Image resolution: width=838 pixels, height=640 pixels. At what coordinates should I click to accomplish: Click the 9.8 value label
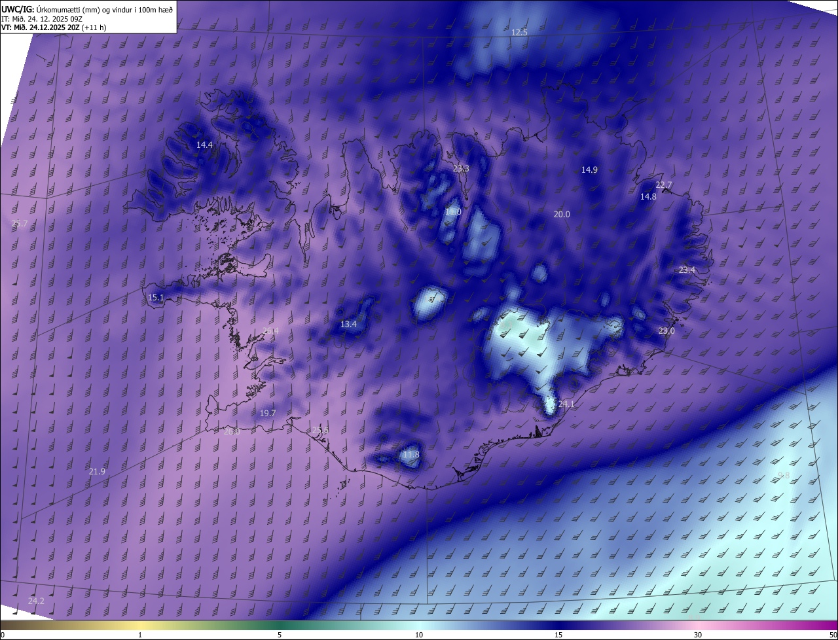(x=784, y=475)
